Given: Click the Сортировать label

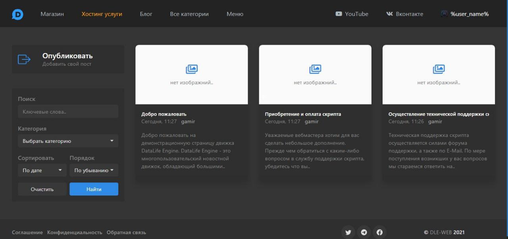Looking at the screenshot, I should pos(36,158).
